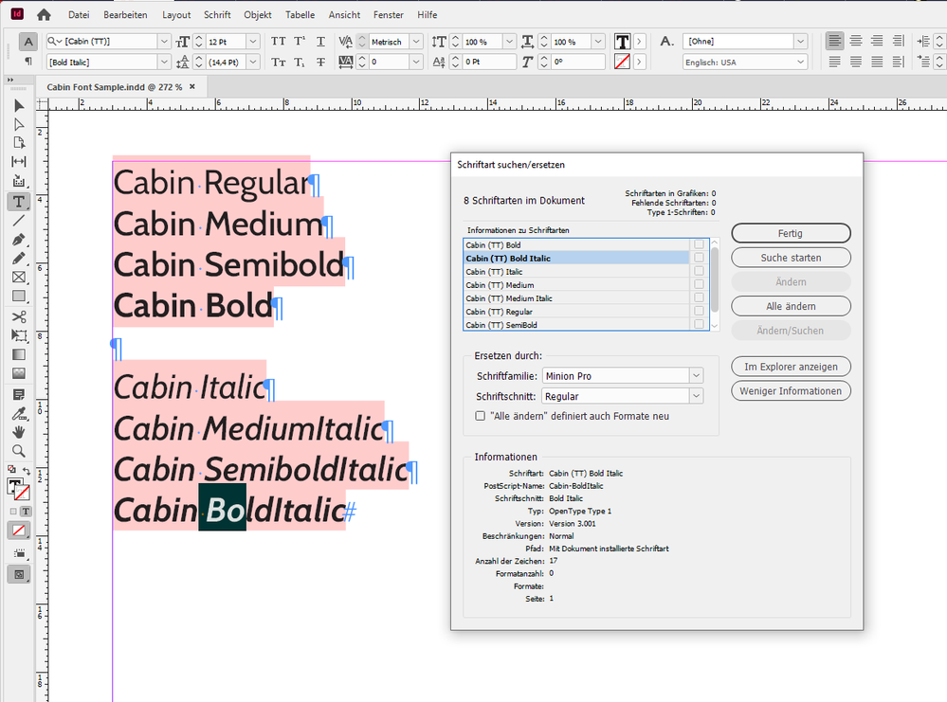Select the Free Transform tool

(19, 335)
